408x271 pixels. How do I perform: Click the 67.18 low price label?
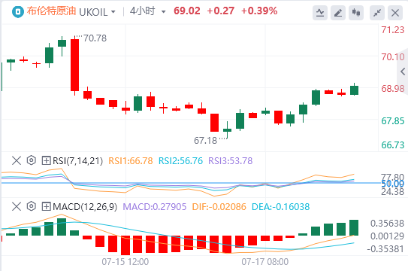pos(206,141)
